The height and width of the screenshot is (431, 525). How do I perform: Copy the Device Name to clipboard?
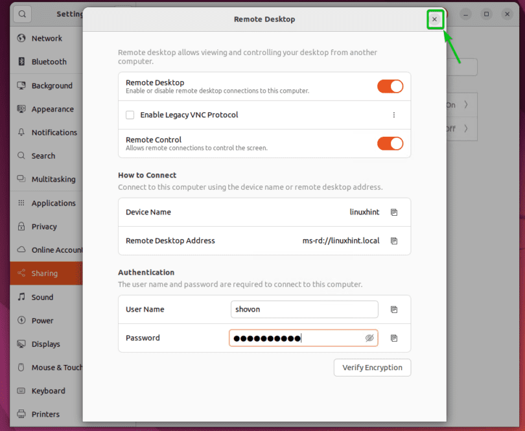coord(393,213)
